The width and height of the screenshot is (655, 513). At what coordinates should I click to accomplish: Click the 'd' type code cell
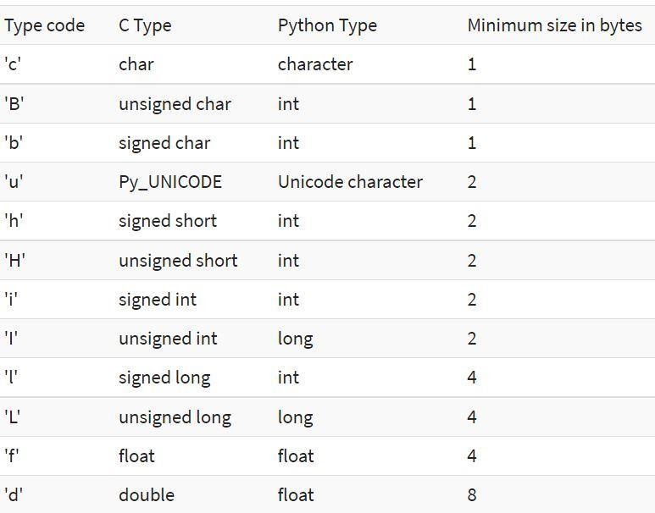13,495
